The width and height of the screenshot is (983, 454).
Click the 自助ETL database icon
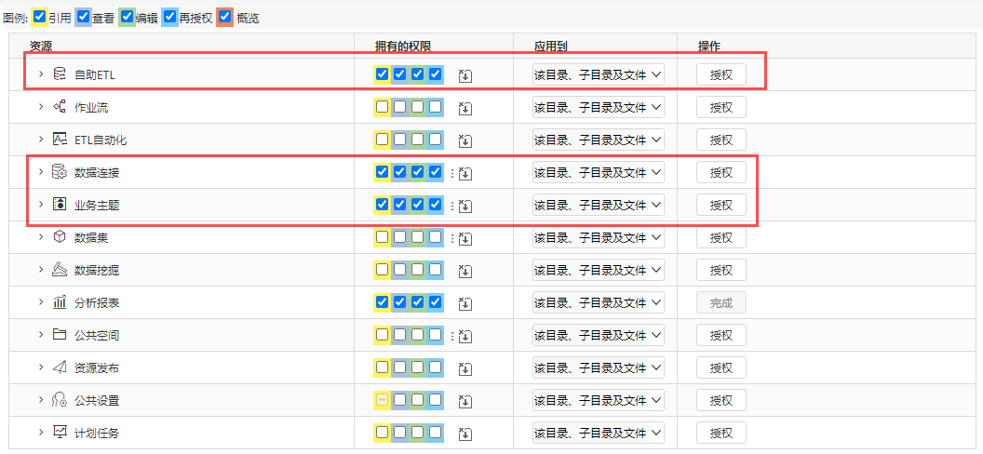60,74
